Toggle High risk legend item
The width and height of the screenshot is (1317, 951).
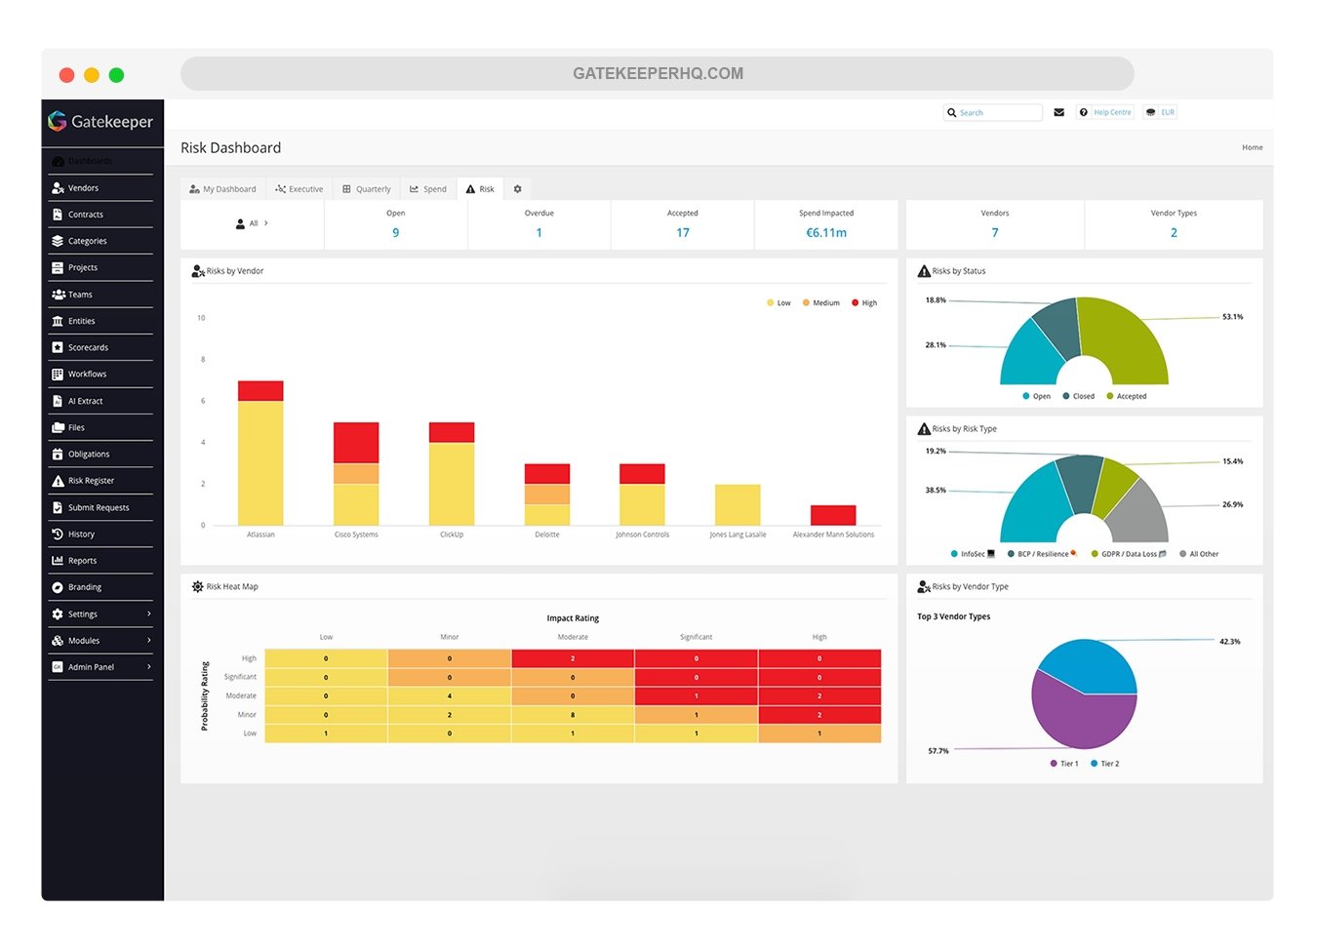(864, 303)
